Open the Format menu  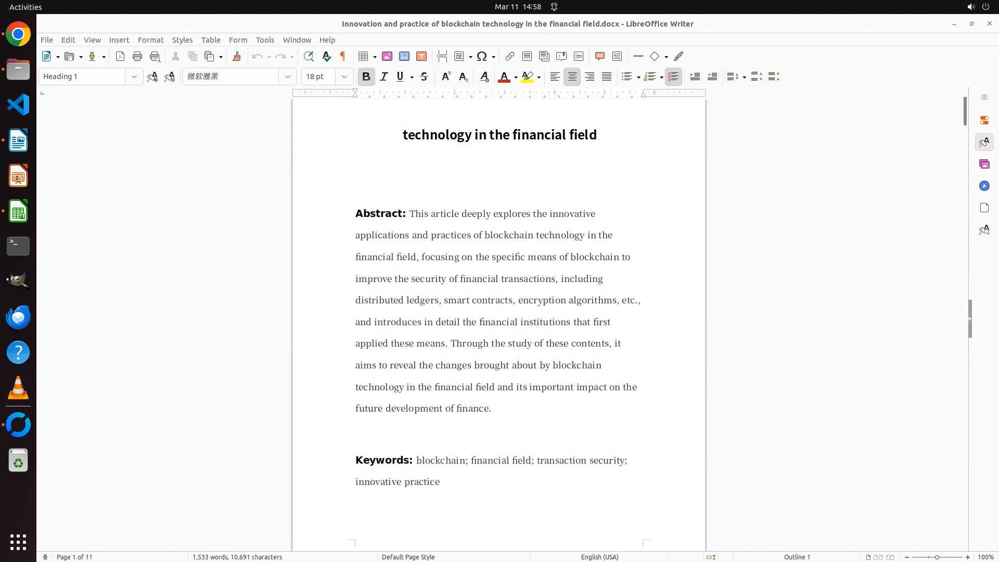click(150, 40)
